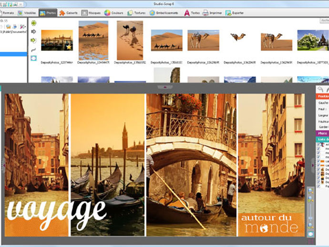Click the right edge collapse handle near properties
The image size is (329, 247).
pos(313,165)
